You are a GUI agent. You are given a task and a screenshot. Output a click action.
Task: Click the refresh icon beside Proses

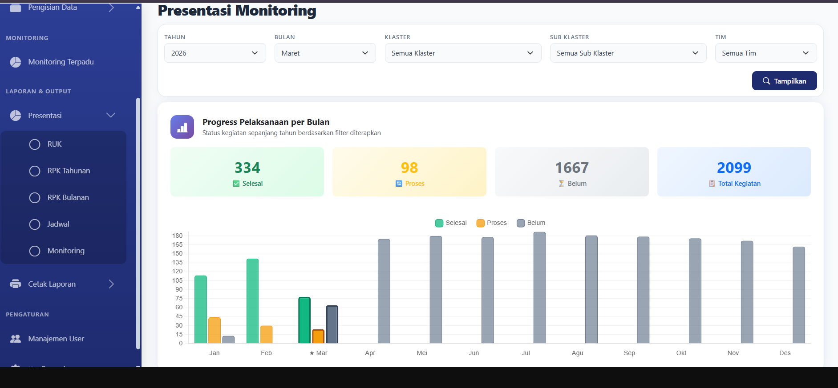(399, 184)
